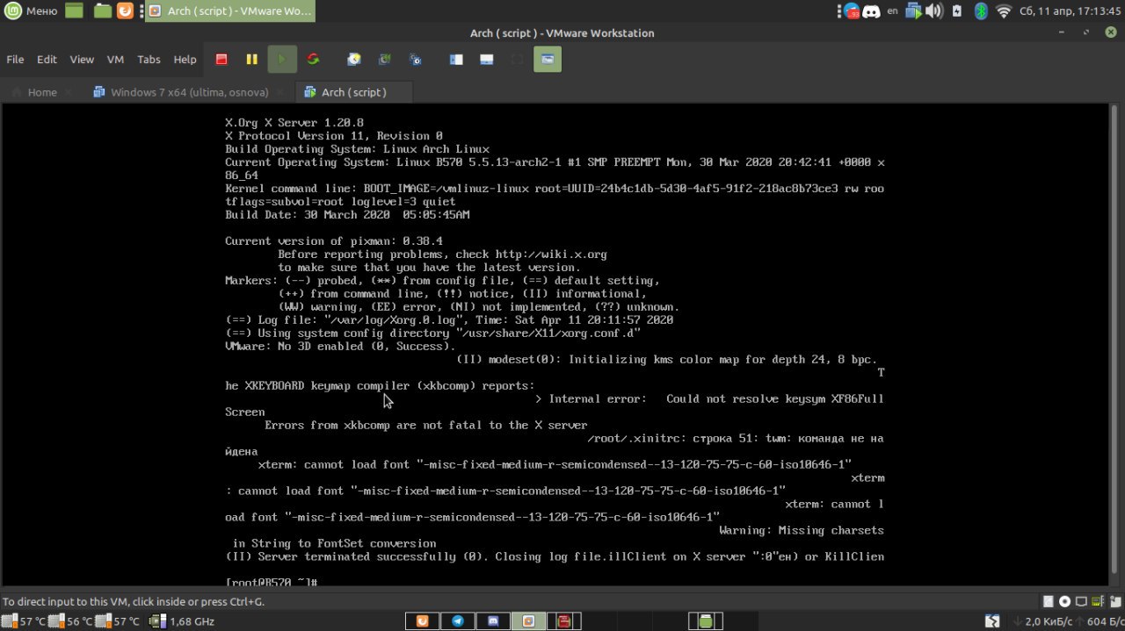Open the Bluetooth tray icon
Viewport: 1125px width, 631px height.
pyautogui.click(x=982, y=11)
